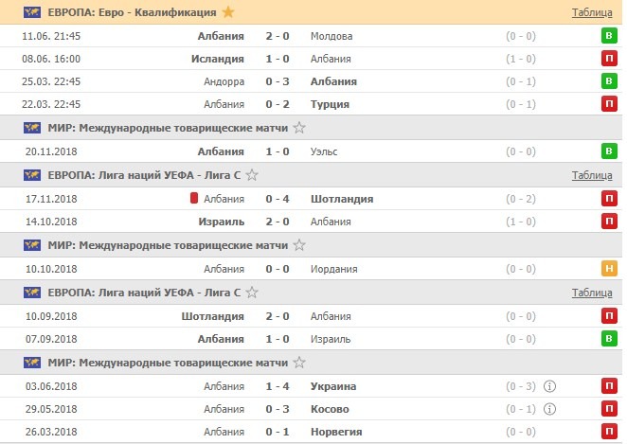Click the 0 - 2 score of Албания–Турция
Screen dimensions: 627x444
[277, 104]
